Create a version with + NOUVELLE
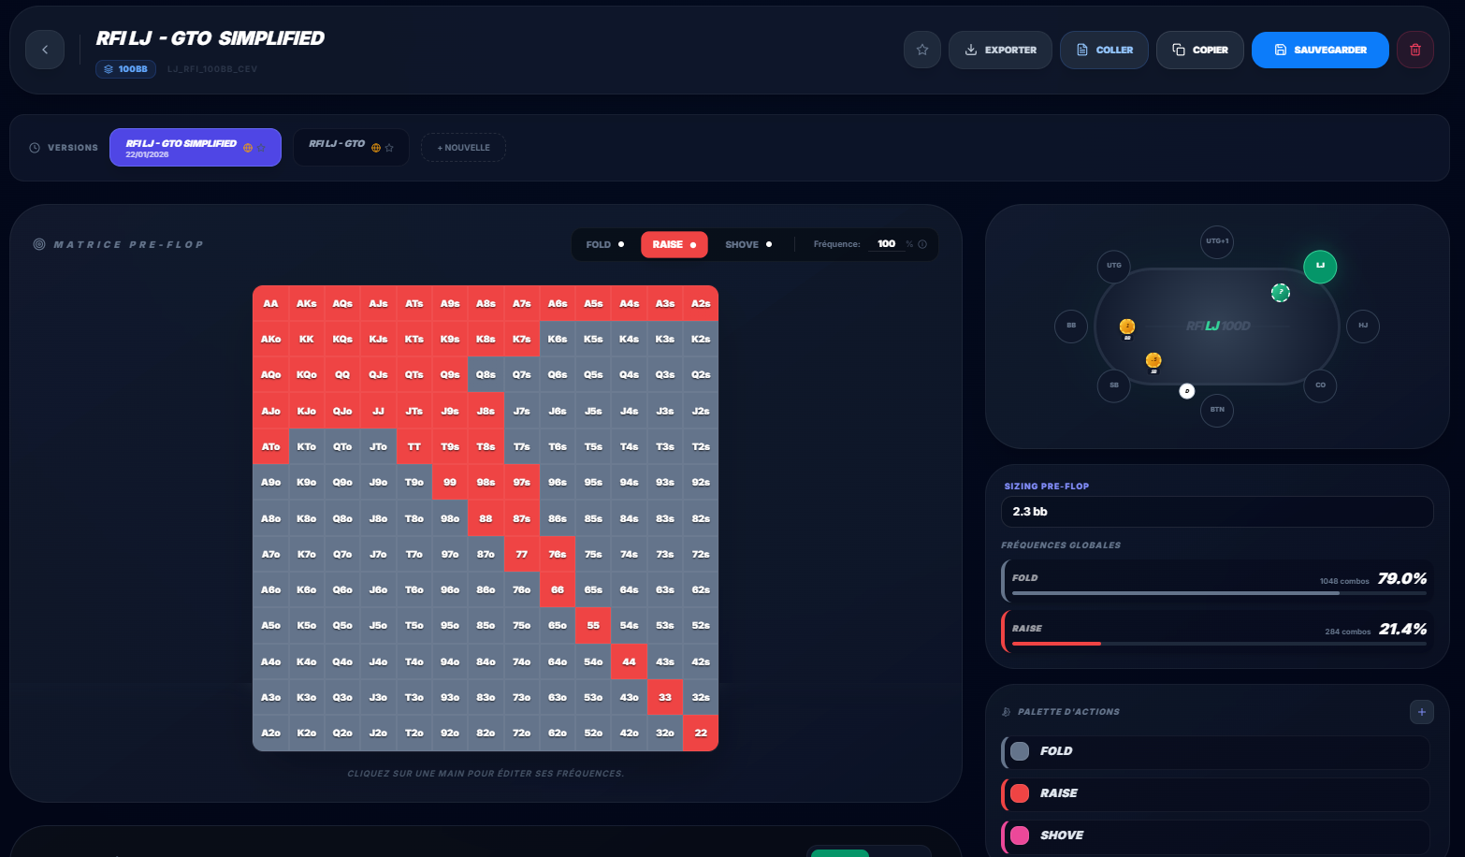The height and width of the screenshot is (857, 1465). (x=463, y=148)
